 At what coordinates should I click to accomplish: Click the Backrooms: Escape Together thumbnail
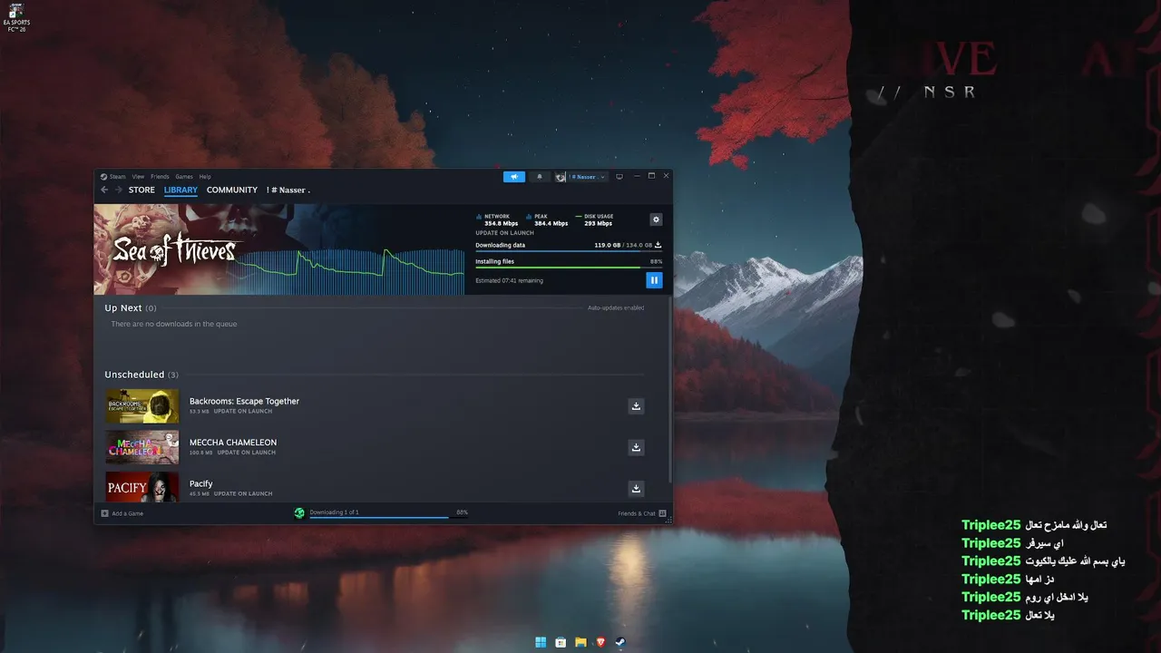142,406
